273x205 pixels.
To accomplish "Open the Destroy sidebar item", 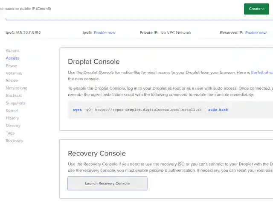I will [13, 126].
